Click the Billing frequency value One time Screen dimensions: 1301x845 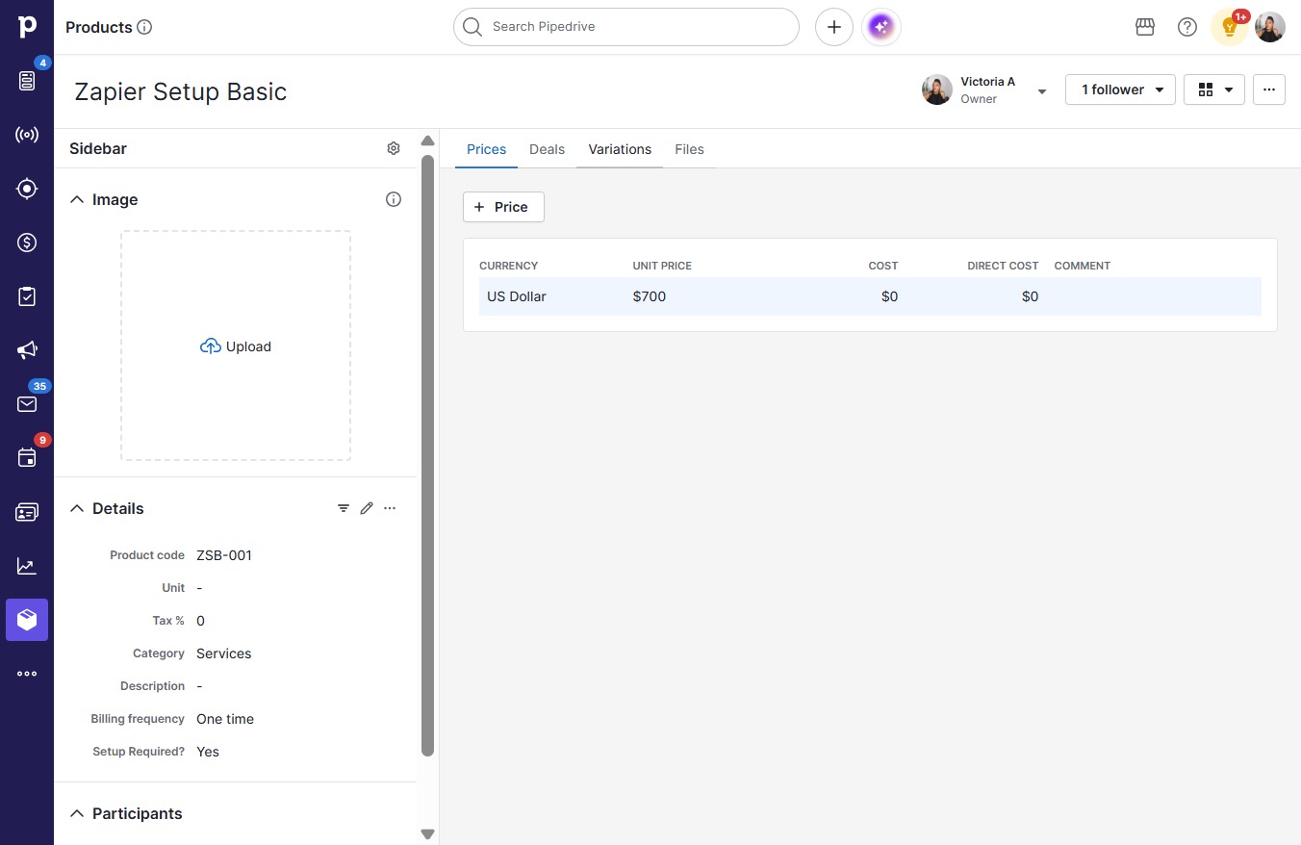pyautogui.click(x=225, y=719)
